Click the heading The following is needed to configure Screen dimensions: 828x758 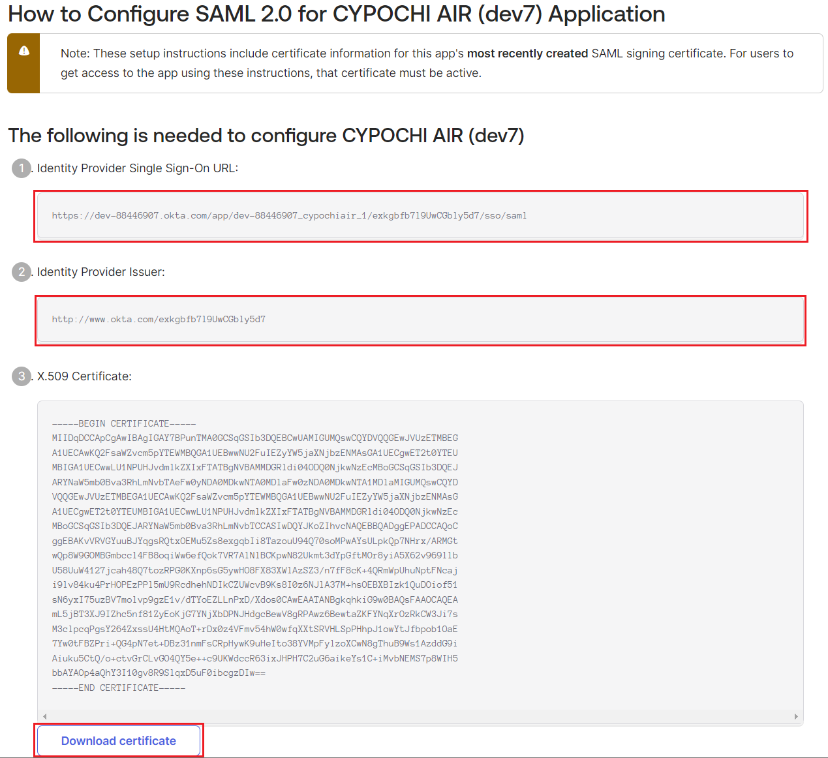point(266,136)
